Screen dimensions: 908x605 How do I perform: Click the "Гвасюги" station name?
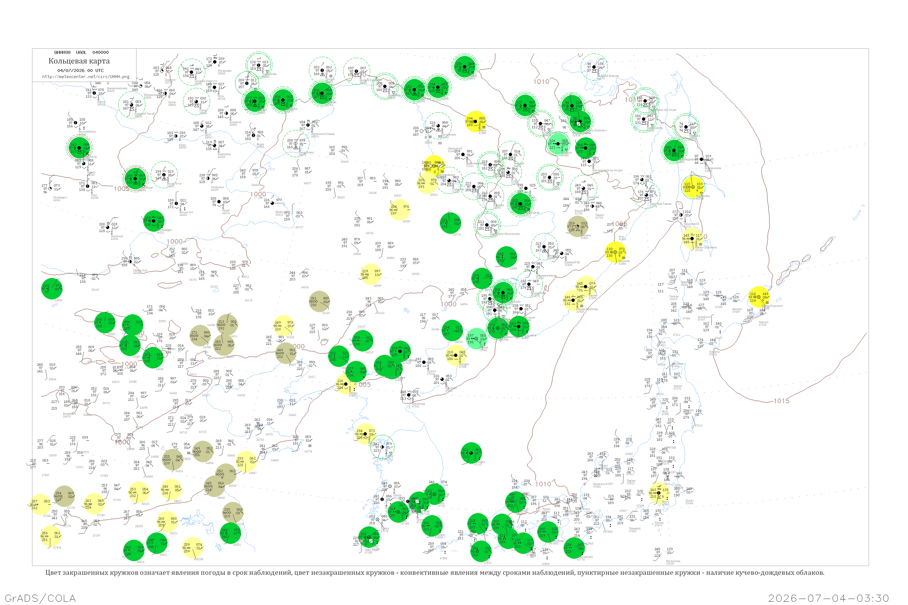pyautogui.click(x=585, y=235)
